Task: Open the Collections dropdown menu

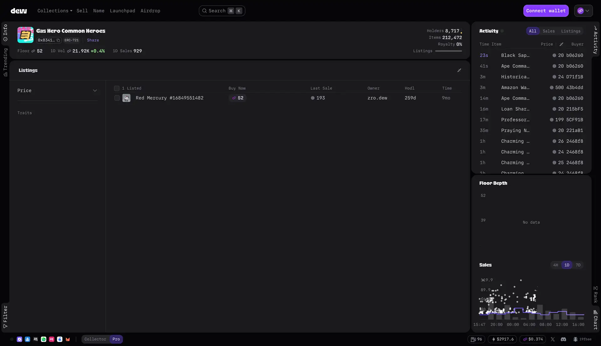Action: click(55, 11)
